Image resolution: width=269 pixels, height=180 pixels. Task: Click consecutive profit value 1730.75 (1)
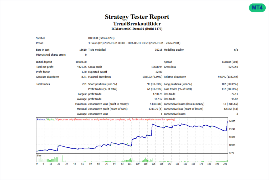coord(155,109)
